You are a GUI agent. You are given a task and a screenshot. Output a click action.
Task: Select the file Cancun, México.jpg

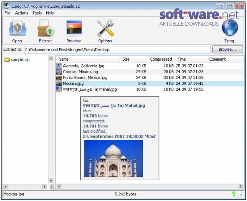click(80, 72)
